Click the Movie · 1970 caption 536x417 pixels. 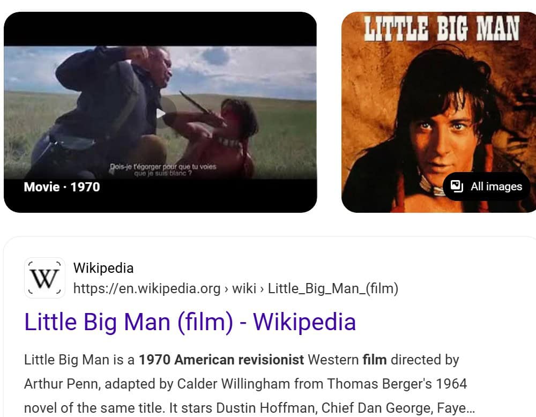[x=62, y=187]
